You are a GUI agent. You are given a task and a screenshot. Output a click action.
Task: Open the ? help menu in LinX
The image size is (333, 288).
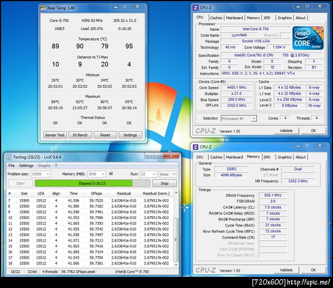[56, 166]
